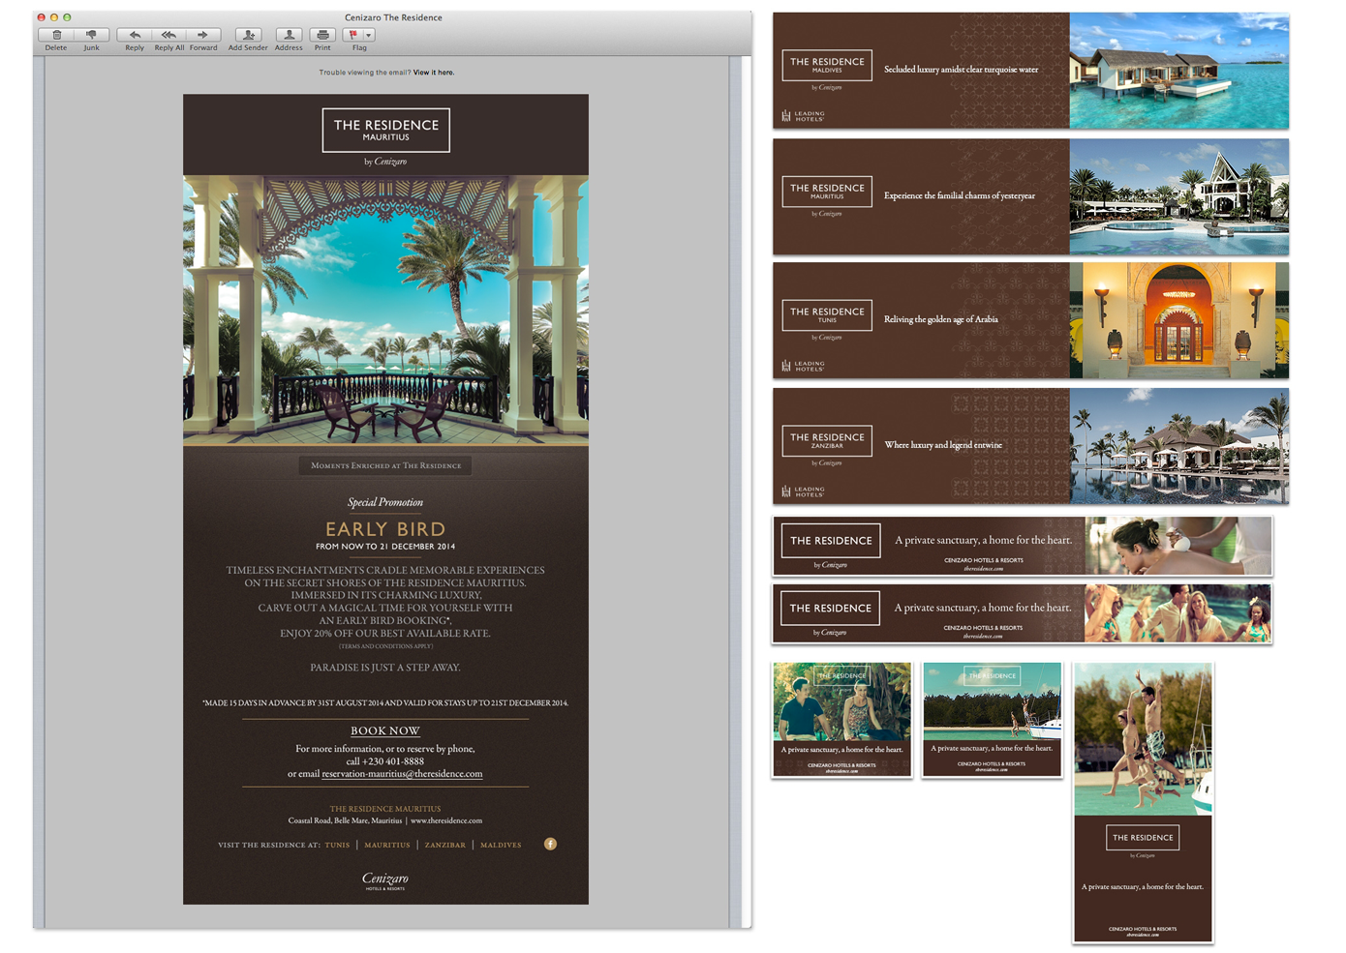Open the Maldives 'Secluded luxury' banner
Image resolution: width=1346 pixels, height=953 pixels.
[x=1030, y=70]
